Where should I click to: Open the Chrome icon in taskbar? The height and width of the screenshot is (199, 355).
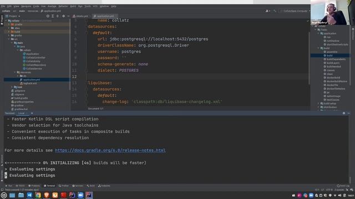click(x=38, y=195)
